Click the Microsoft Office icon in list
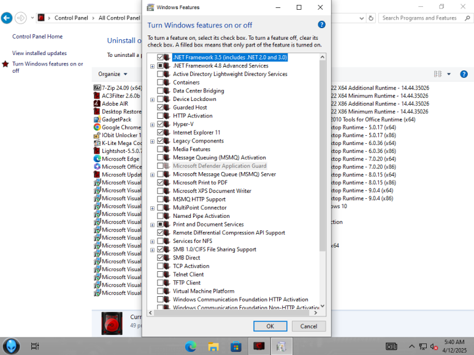The image size is (474, 355). [x=97, y=166]
